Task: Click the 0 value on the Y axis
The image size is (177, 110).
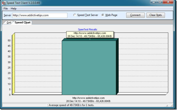Action: tap(10, 95)
